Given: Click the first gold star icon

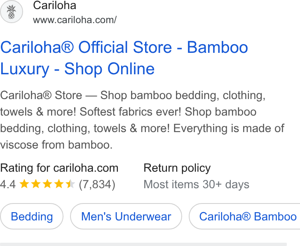Looking at the screenshot, I should click(x=24, y=184).
